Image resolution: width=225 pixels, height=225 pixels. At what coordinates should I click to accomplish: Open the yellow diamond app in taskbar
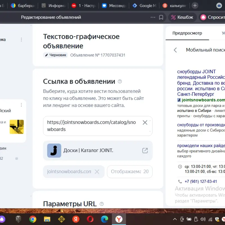[61, 219]
